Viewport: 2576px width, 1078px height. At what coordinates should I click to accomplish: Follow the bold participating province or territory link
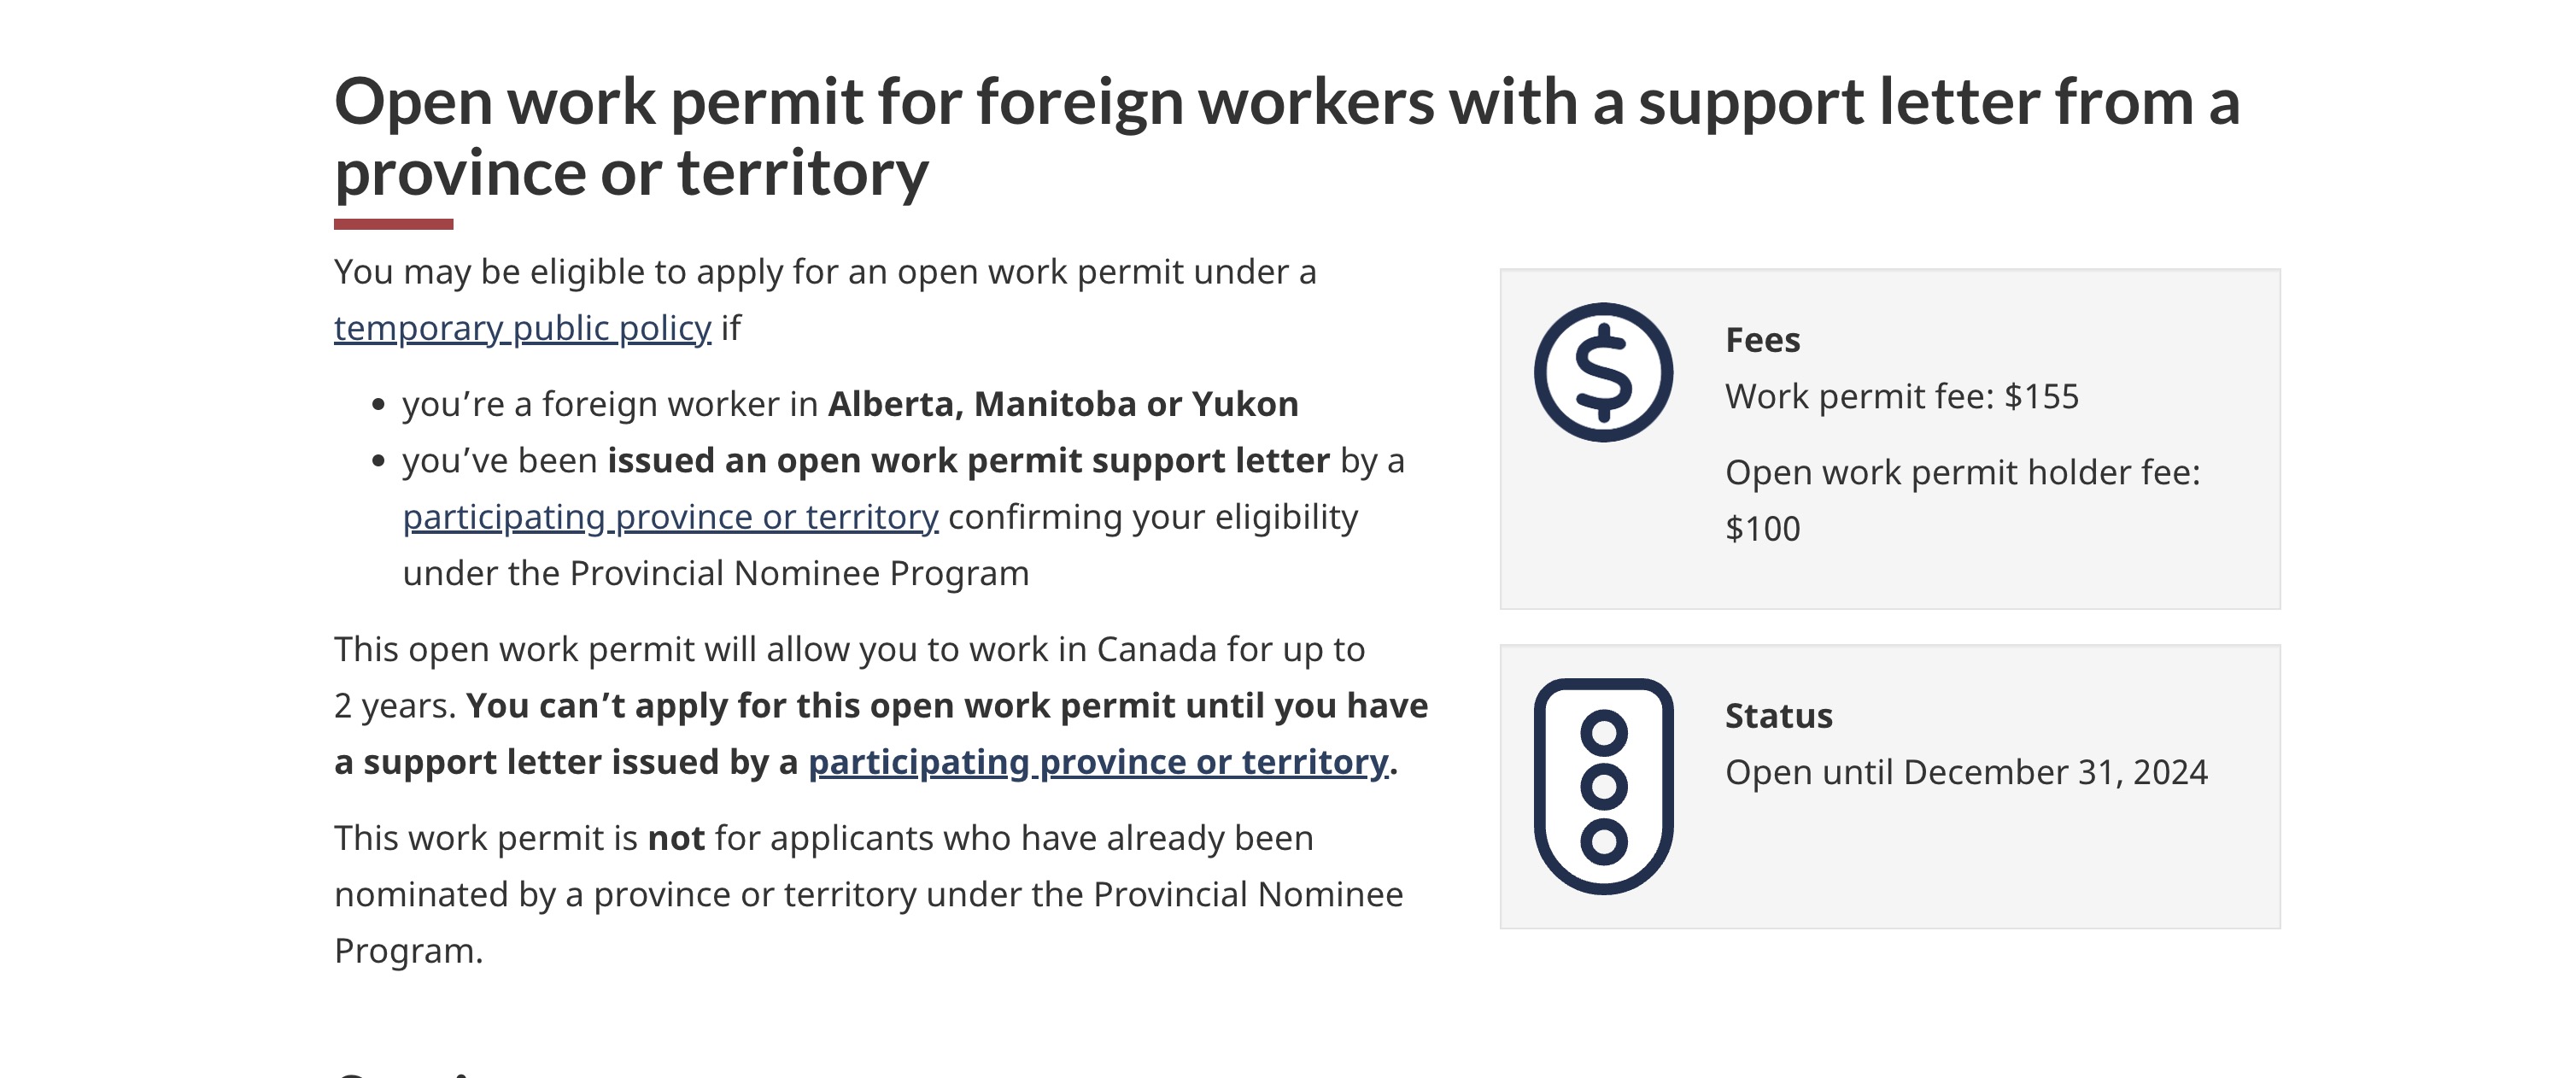pos(1098,762)
